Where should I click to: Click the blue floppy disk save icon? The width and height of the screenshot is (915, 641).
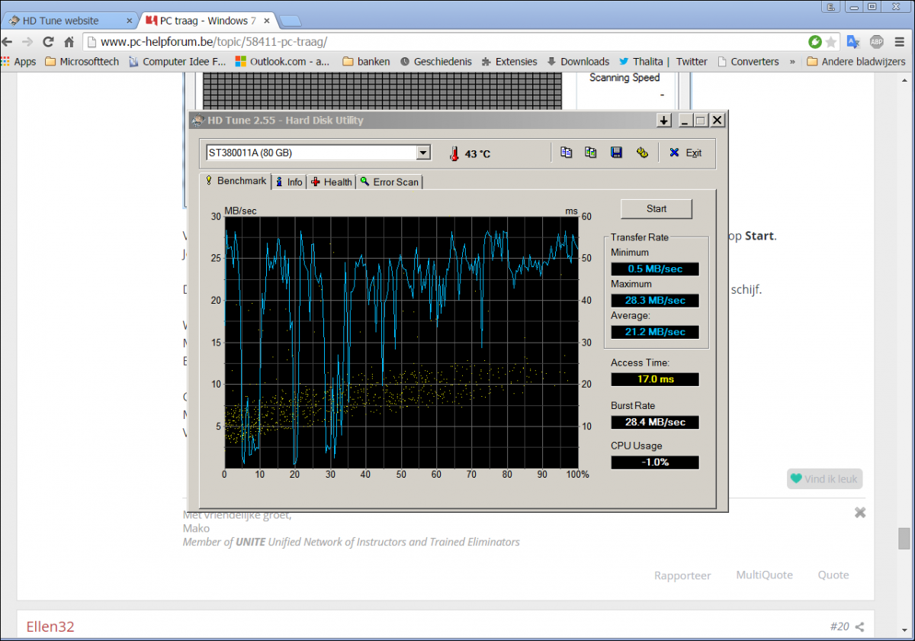[x=616, y=153]
